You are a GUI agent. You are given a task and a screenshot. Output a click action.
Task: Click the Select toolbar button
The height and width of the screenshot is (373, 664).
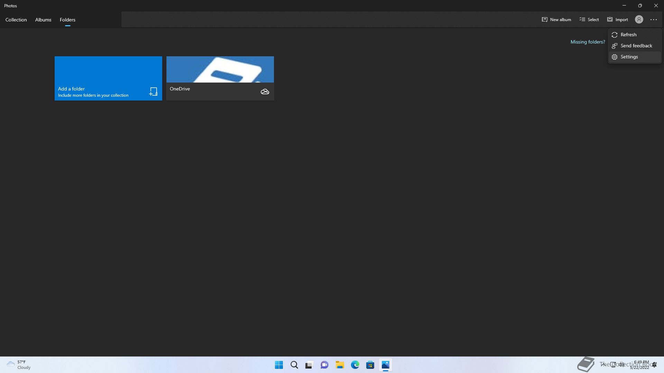click(x=589, y=20)
